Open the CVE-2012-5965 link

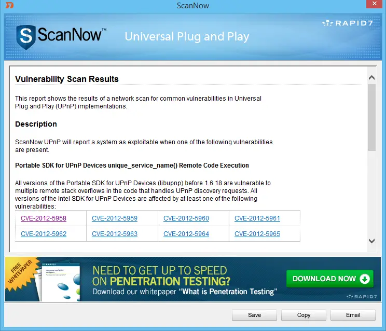(x=257, y=234)
